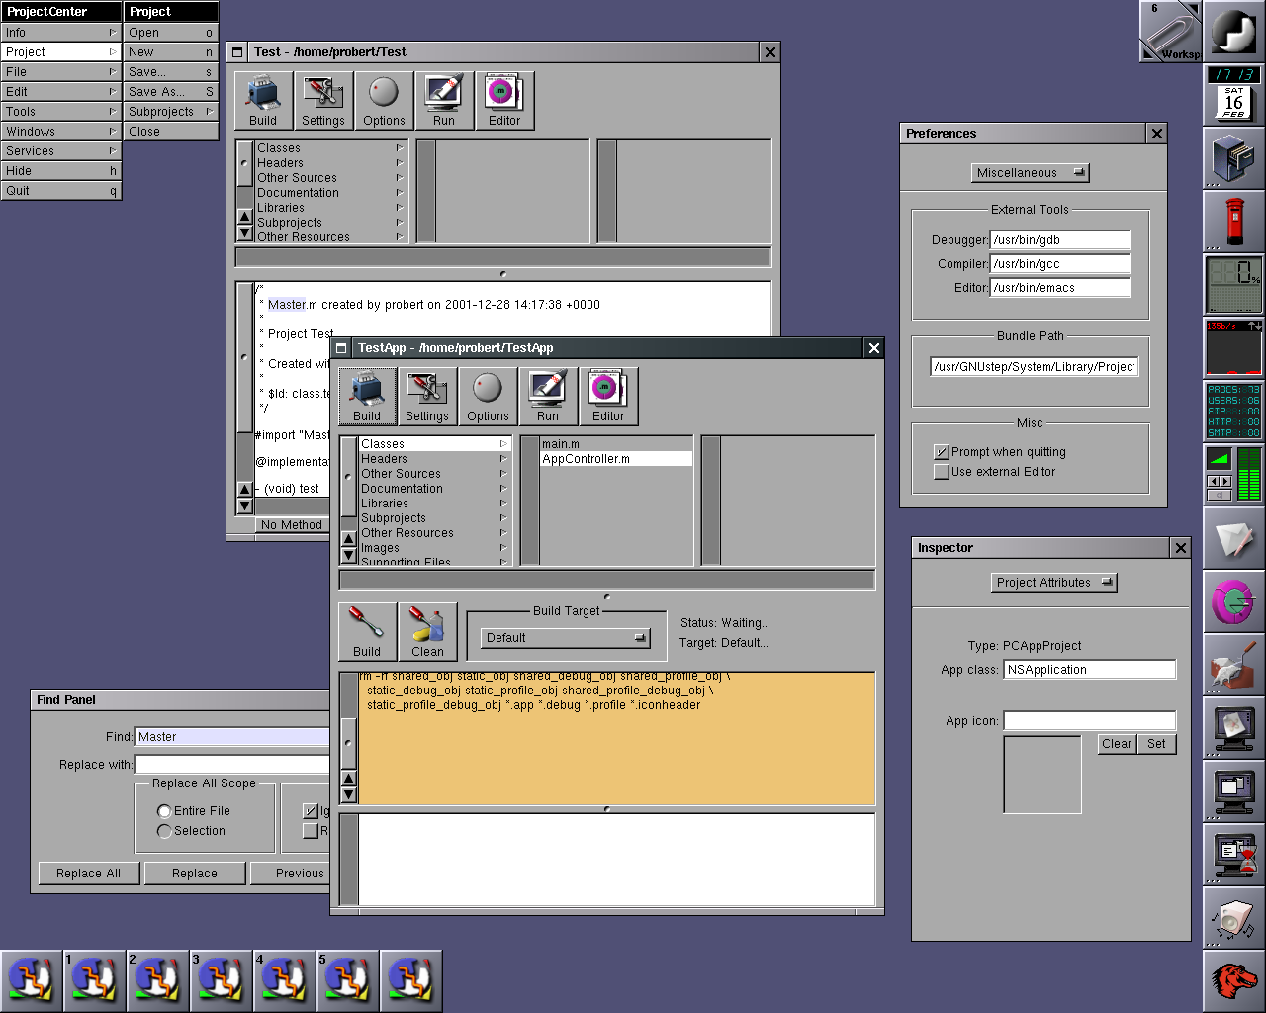Open Settings in the TestApp window toolbar

pyautogui.click(x=427, y=396)
